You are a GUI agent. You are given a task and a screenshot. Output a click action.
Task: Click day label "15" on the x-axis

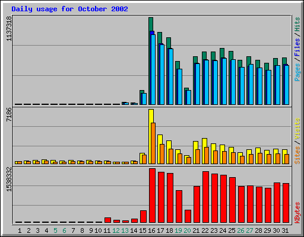coord(142,230)
